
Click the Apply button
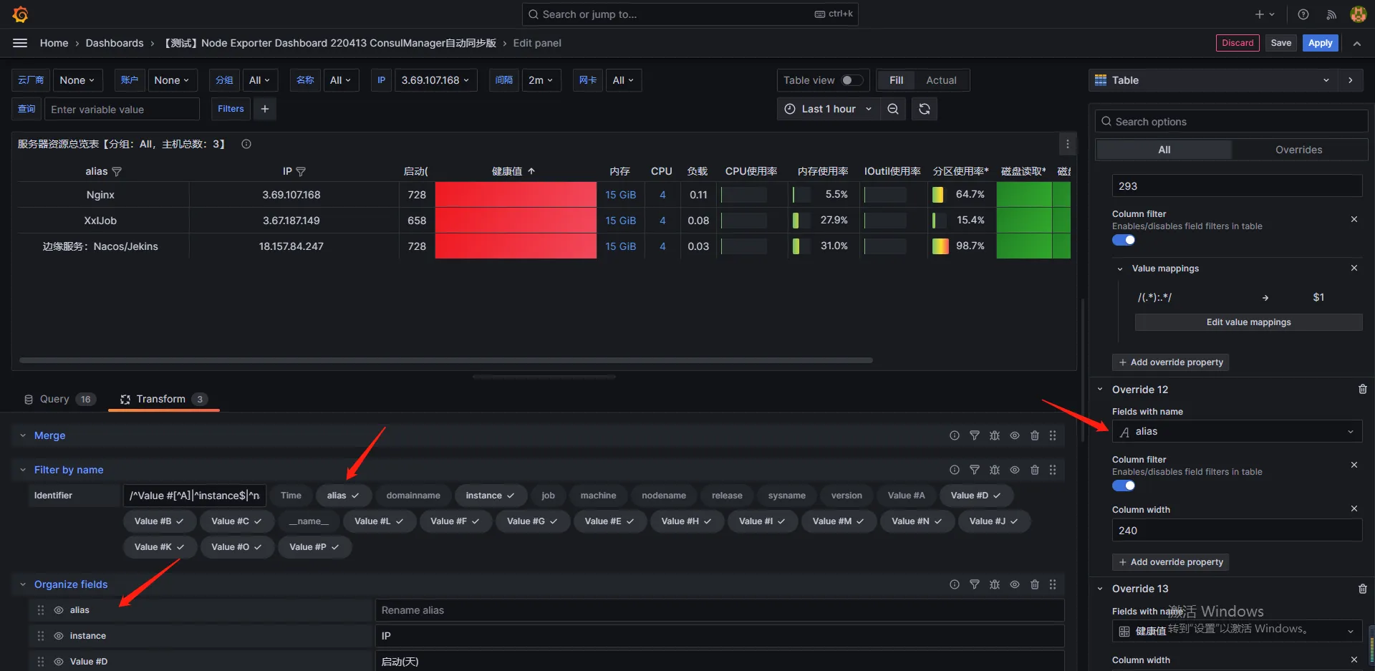(x=1320, y=43)
